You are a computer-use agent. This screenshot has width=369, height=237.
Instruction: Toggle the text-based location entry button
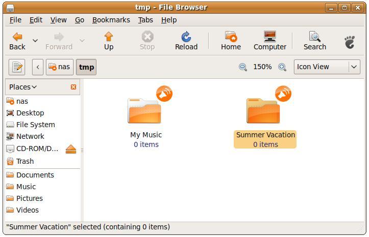(x=17, y=67)
